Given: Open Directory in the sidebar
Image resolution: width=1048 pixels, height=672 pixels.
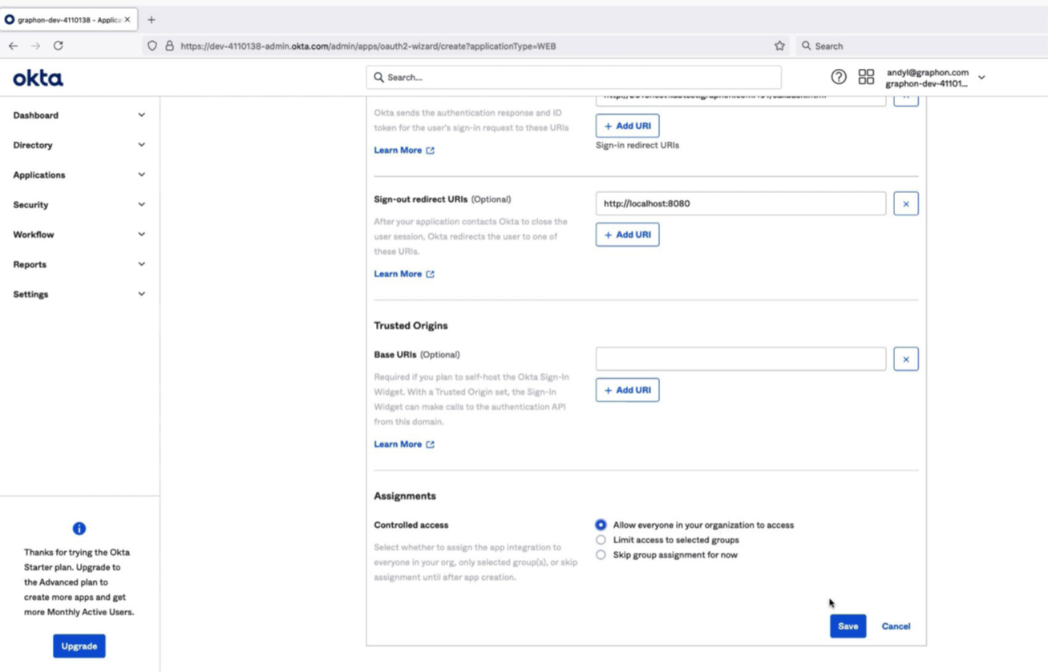Looking at the screenshot, I should (33, 145).
